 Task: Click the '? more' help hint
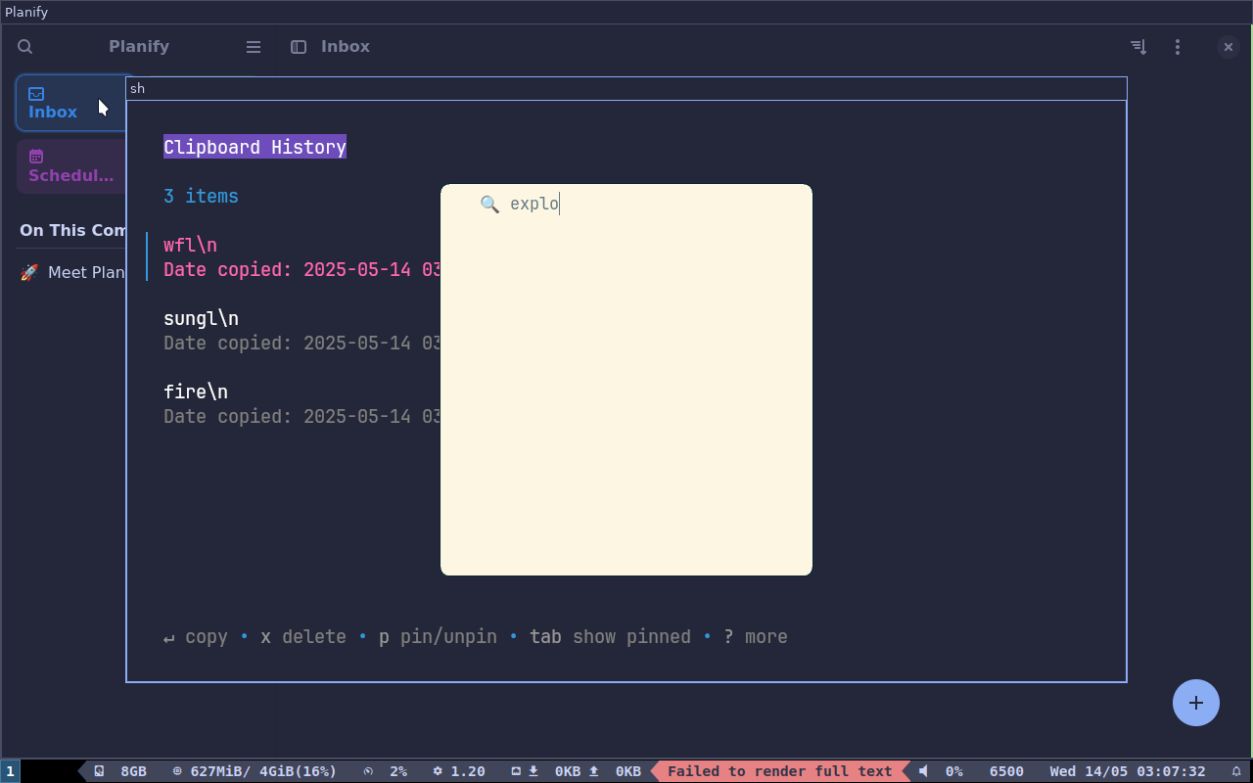[x=756, y=637]
